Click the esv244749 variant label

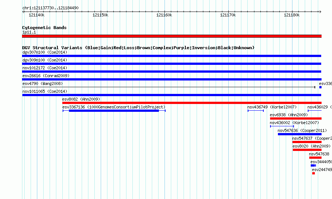(x=322, y=170)
